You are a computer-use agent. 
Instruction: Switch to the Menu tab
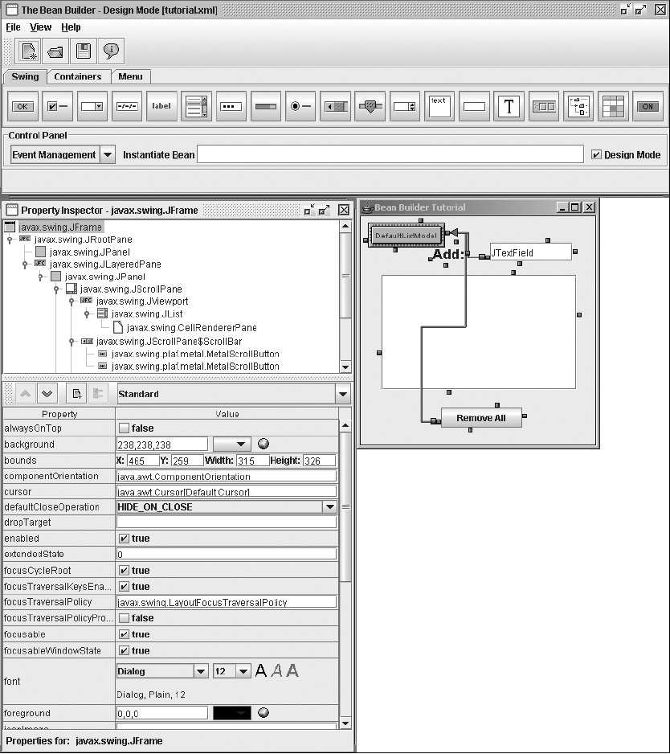pos(130,76)
